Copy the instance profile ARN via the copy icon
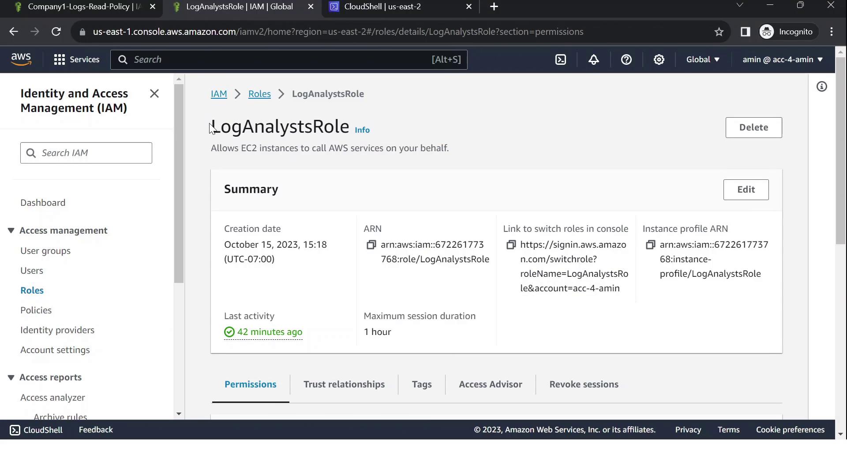This screenshot has width=847, height=476. pyautogui.click(x=650, y=245)
